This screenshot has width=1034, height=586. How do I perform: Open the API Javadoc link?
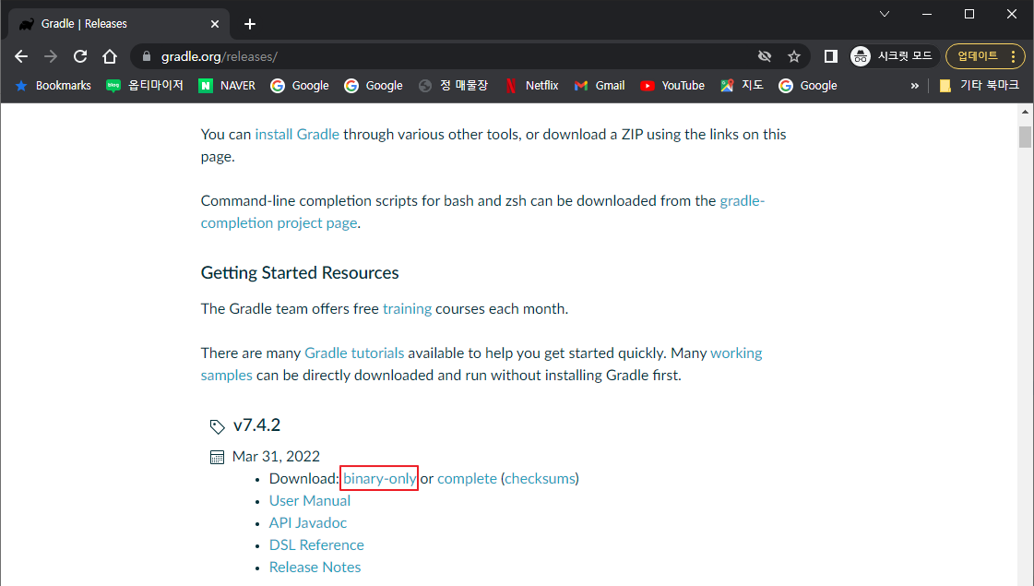(x=307, y=522)
